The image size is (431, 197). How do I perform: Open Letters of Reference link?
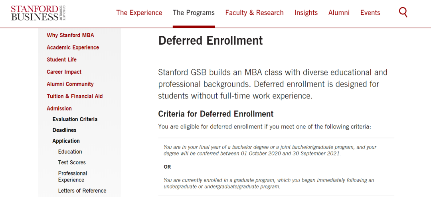tap(82, 191)
